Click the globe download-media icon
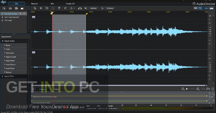 [x=16, y=8]
